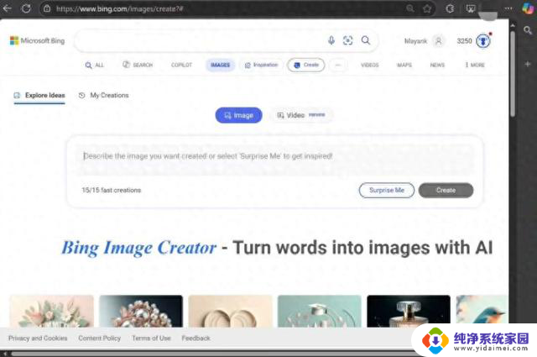Open Content Policy link

(x=100, y=339)
